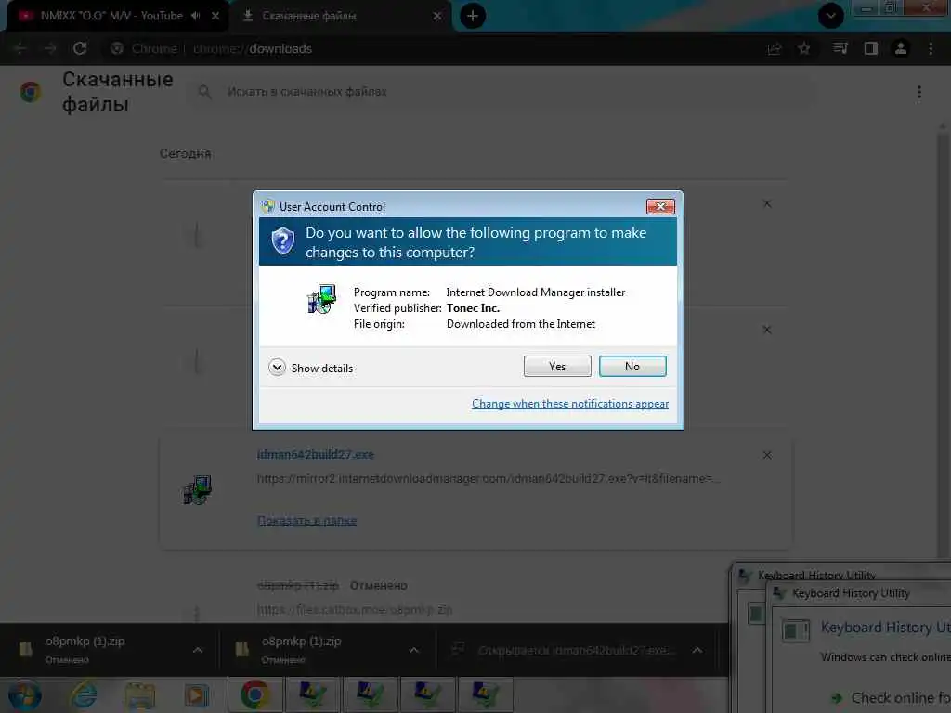Open idman642build27.exe download link

(x=316, y=455)
